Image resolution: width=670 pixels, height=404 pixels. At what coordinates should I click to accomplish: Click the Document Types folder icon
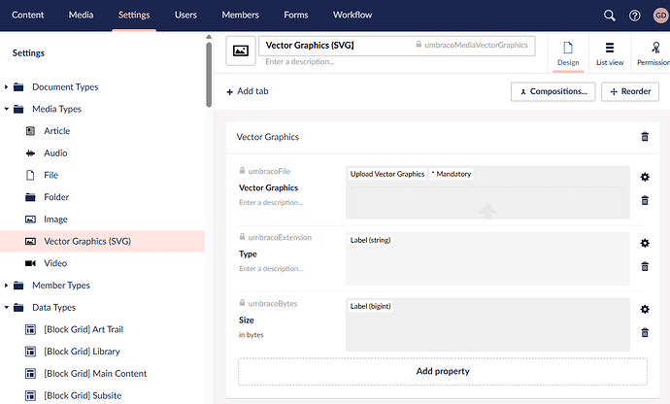[x=18, y=87]
